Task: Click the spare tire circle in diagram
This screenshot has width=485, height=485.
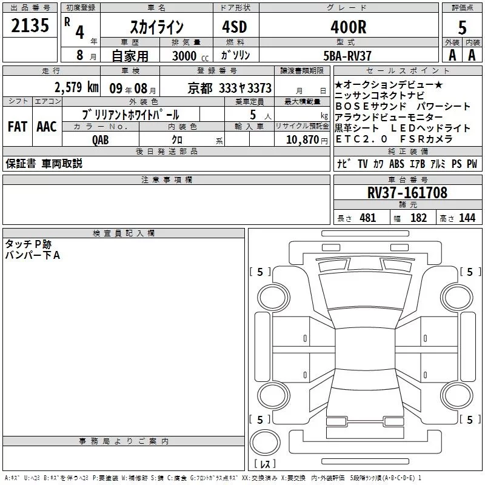Action: 265,443
